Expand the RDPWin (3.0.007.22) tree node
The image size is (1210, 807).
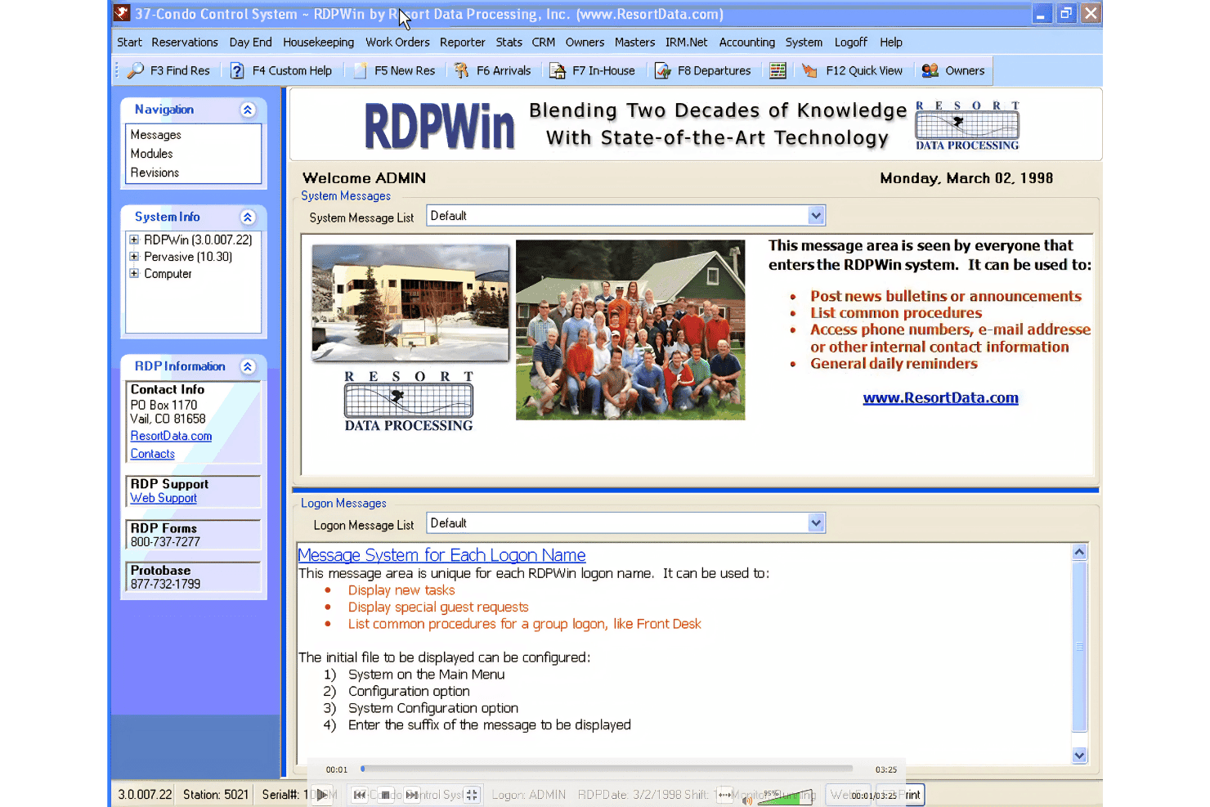pyautogui.click(x=134, y=240)
